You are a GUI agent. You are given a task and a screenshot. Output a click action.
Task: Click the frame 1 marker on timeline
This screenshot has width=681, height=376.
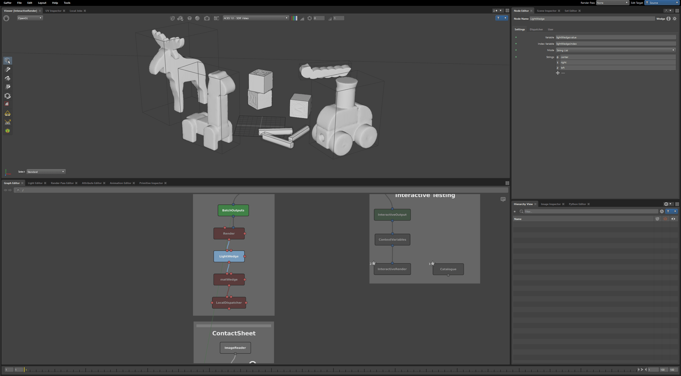24,370
